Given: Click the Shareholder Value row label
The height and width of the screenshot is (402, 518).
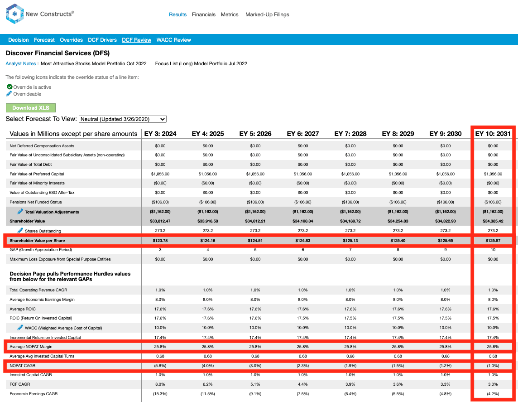Looking at the screenshot, I should pos(27,221).
